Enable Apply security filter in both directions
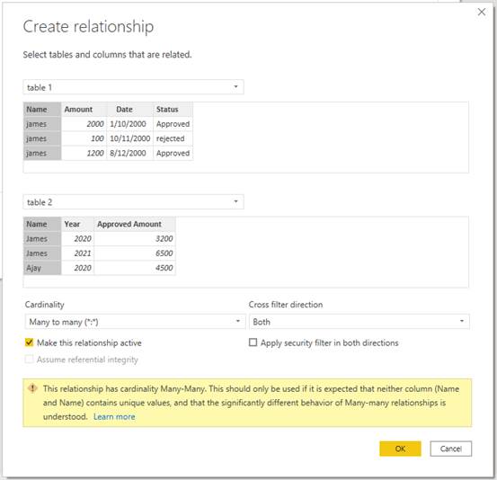Image resolution: width=497 pixels, height=480 pixels. click(x=253, y=342)
